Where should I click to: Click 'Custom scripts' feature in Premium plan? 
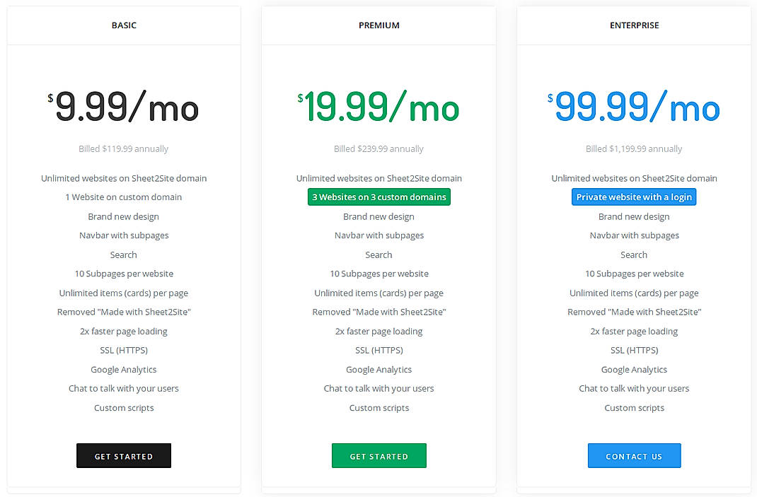378,407
